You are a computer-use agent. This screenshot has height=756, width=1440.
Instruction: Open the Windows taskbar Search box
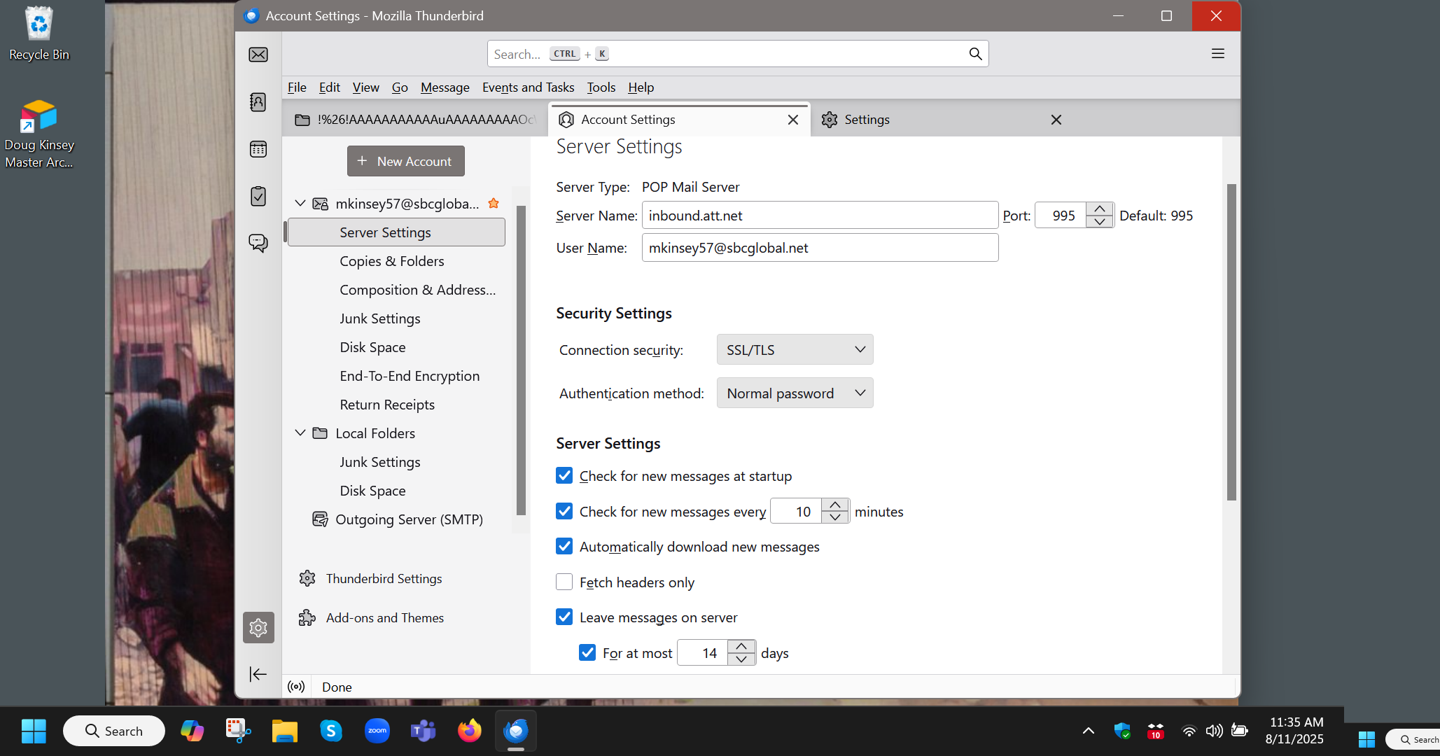coord(114,731)
